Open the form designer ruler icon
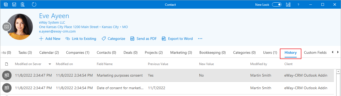341x96 pixels. click(x=288, y=4)
